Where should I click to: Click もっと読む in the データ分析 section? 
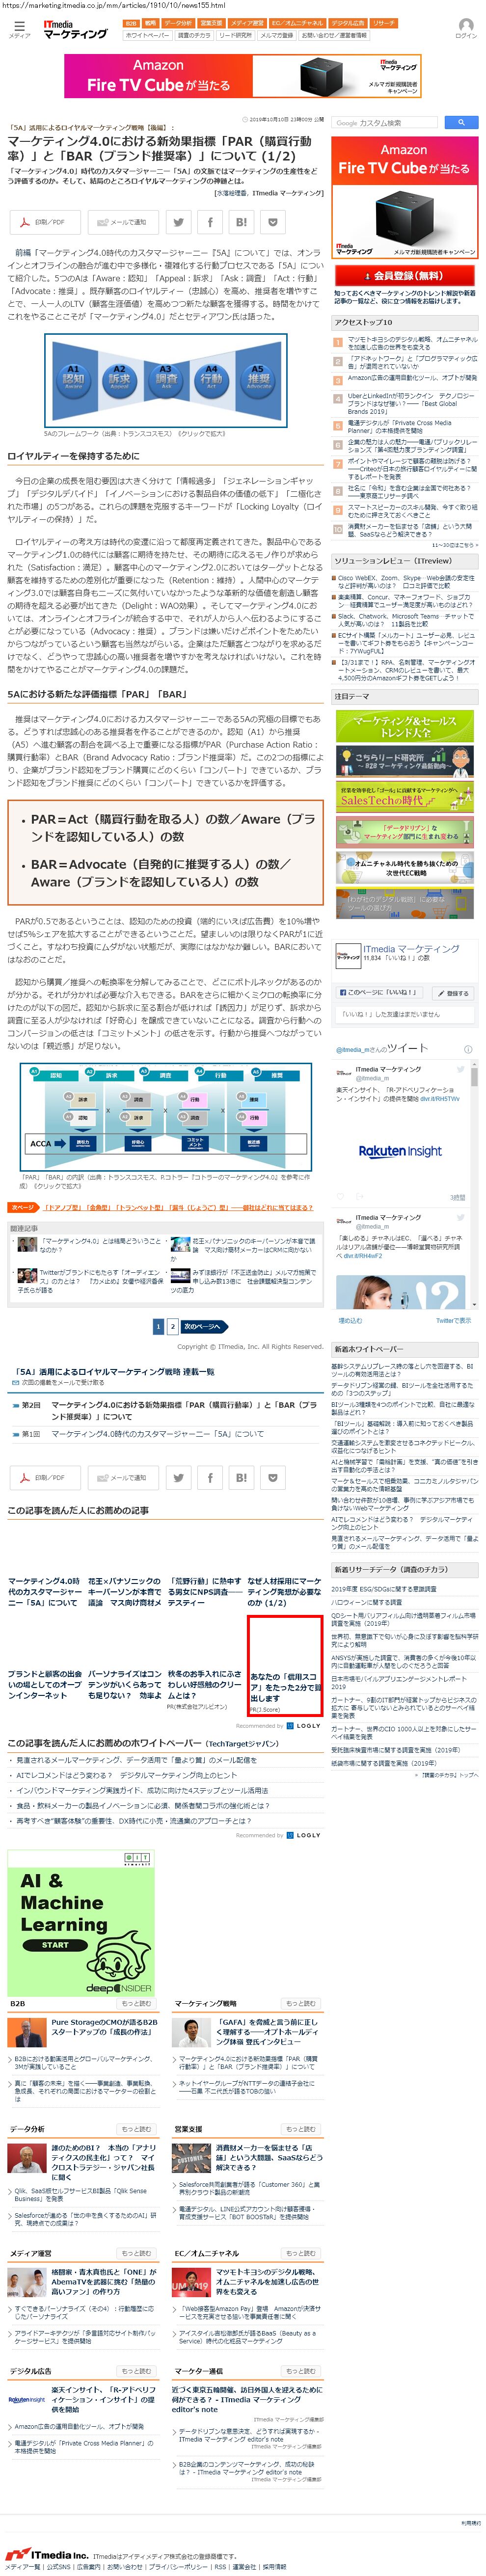136,2129
